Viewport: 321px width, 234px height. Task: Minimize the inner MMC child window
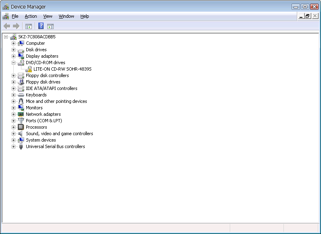tap(301, 16)
